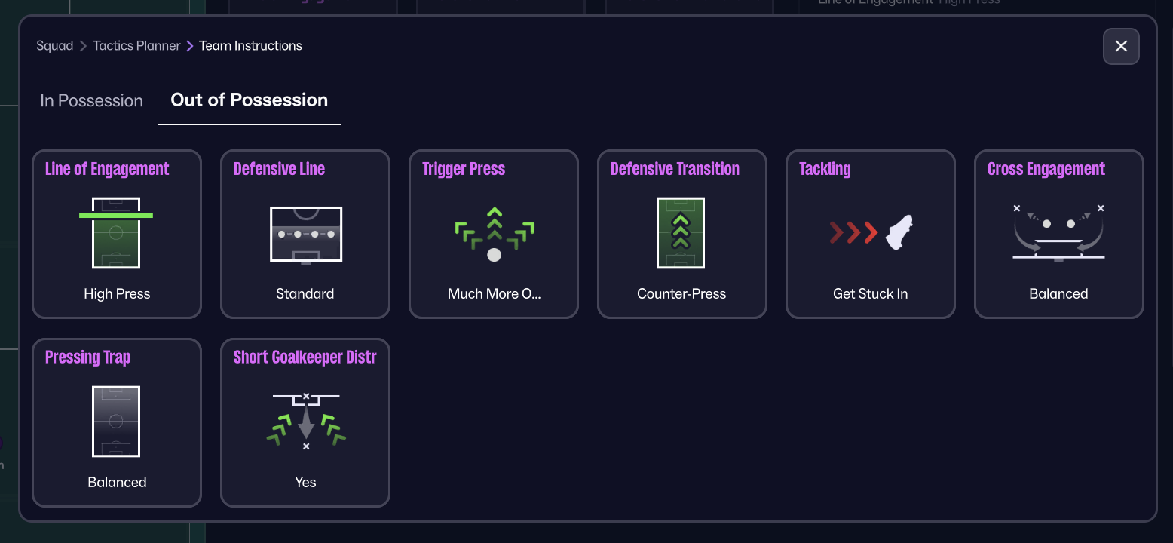1173x543 pixels.
Task: Click the Tackling card title
Action: [825, 169]
